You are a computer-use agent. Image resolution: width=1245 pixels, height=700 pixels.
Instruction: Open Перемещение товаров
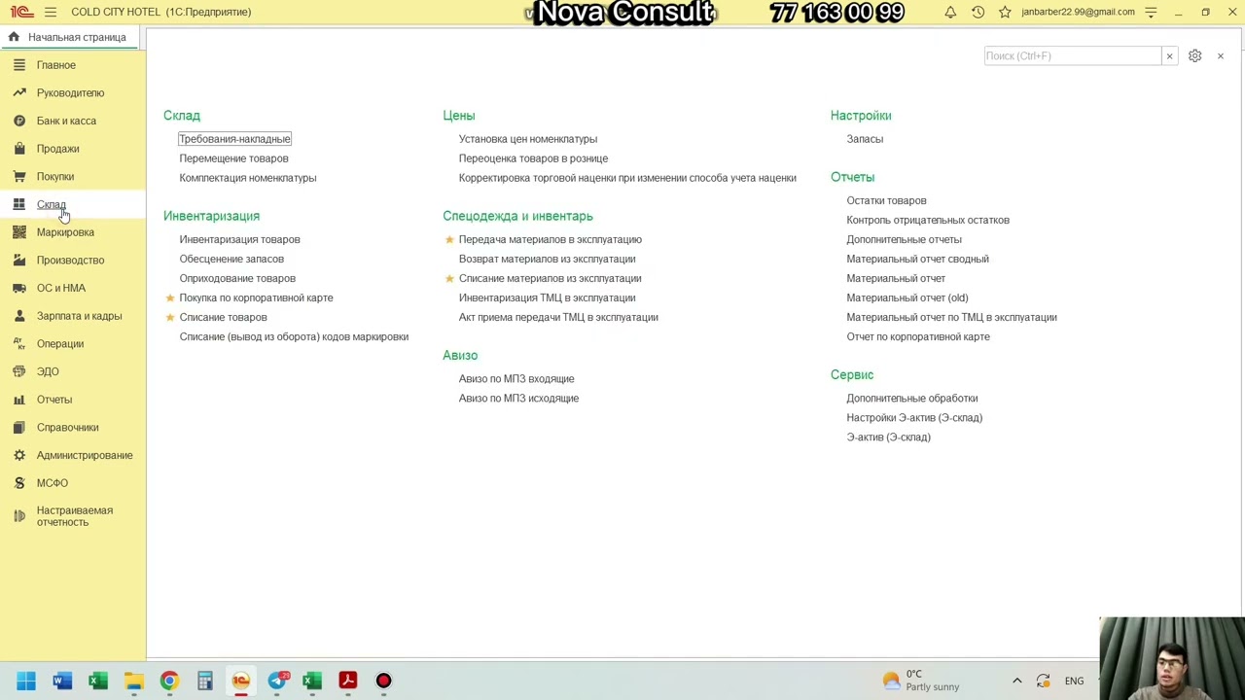tap(233, 158)
